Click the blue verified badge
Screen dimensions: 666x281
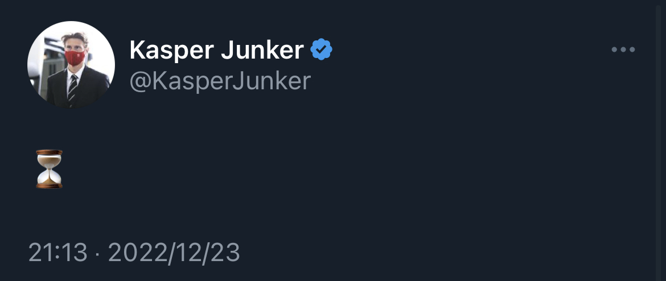point(321,51)
